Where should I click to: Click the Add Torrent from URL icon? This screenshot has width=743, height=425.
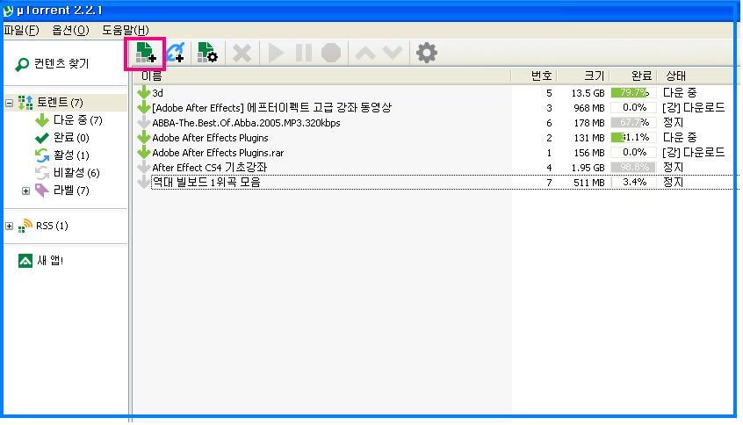176,53
